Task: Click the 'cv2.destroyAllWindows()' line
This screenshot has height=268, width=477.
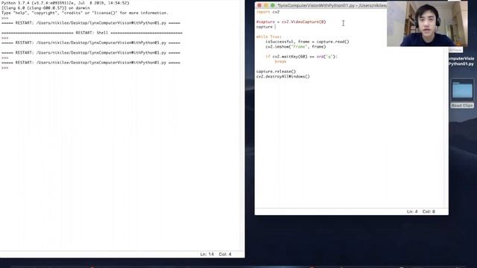Action: coord(283,77)
